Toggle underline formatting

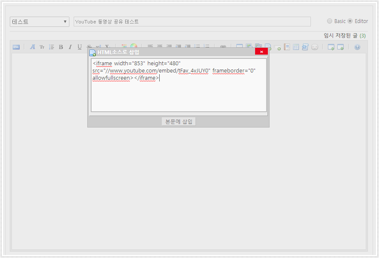(80, 47)
